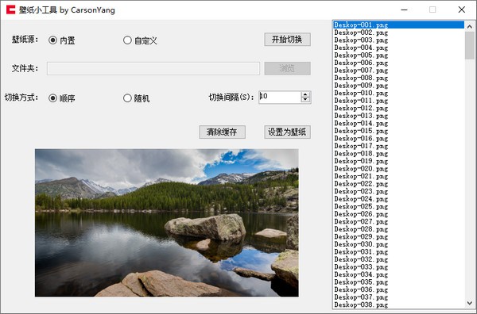This screenshot has height=314, width=477.
Task: Click the 清除缓存 button
Action: pyautogui.click(x=222, y=132)
